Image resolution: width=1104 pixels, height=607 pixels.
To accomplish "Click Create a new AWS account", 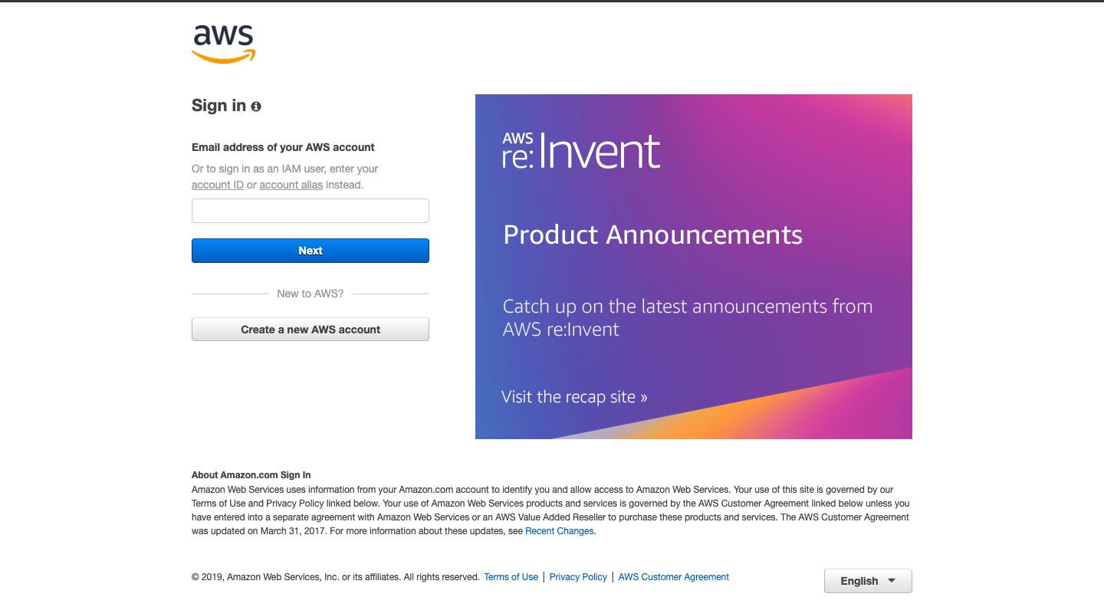I will (310, 330).
